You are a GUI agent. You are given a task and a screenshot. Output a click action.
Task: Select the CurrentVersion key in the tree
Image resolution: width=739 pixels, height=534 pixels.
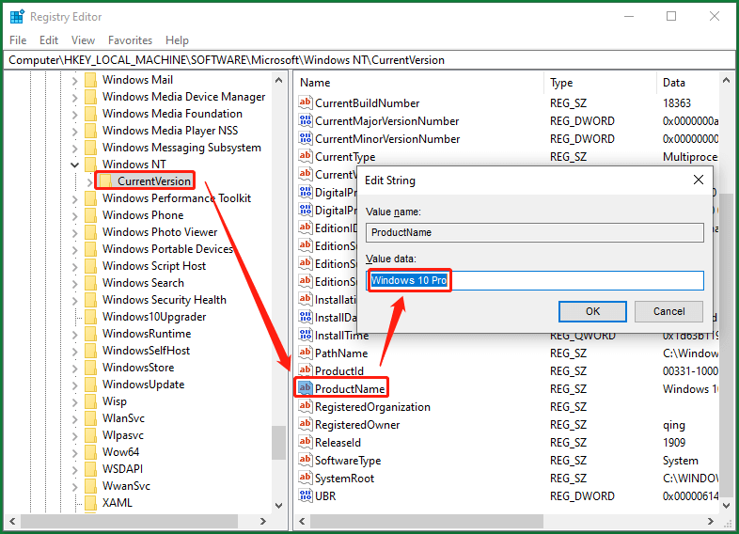153,181
